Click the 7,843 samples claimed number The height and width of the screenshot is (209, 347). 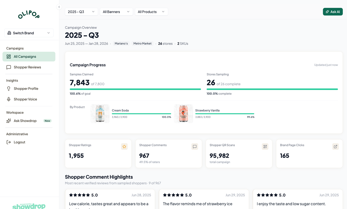(x=80, y=83)
